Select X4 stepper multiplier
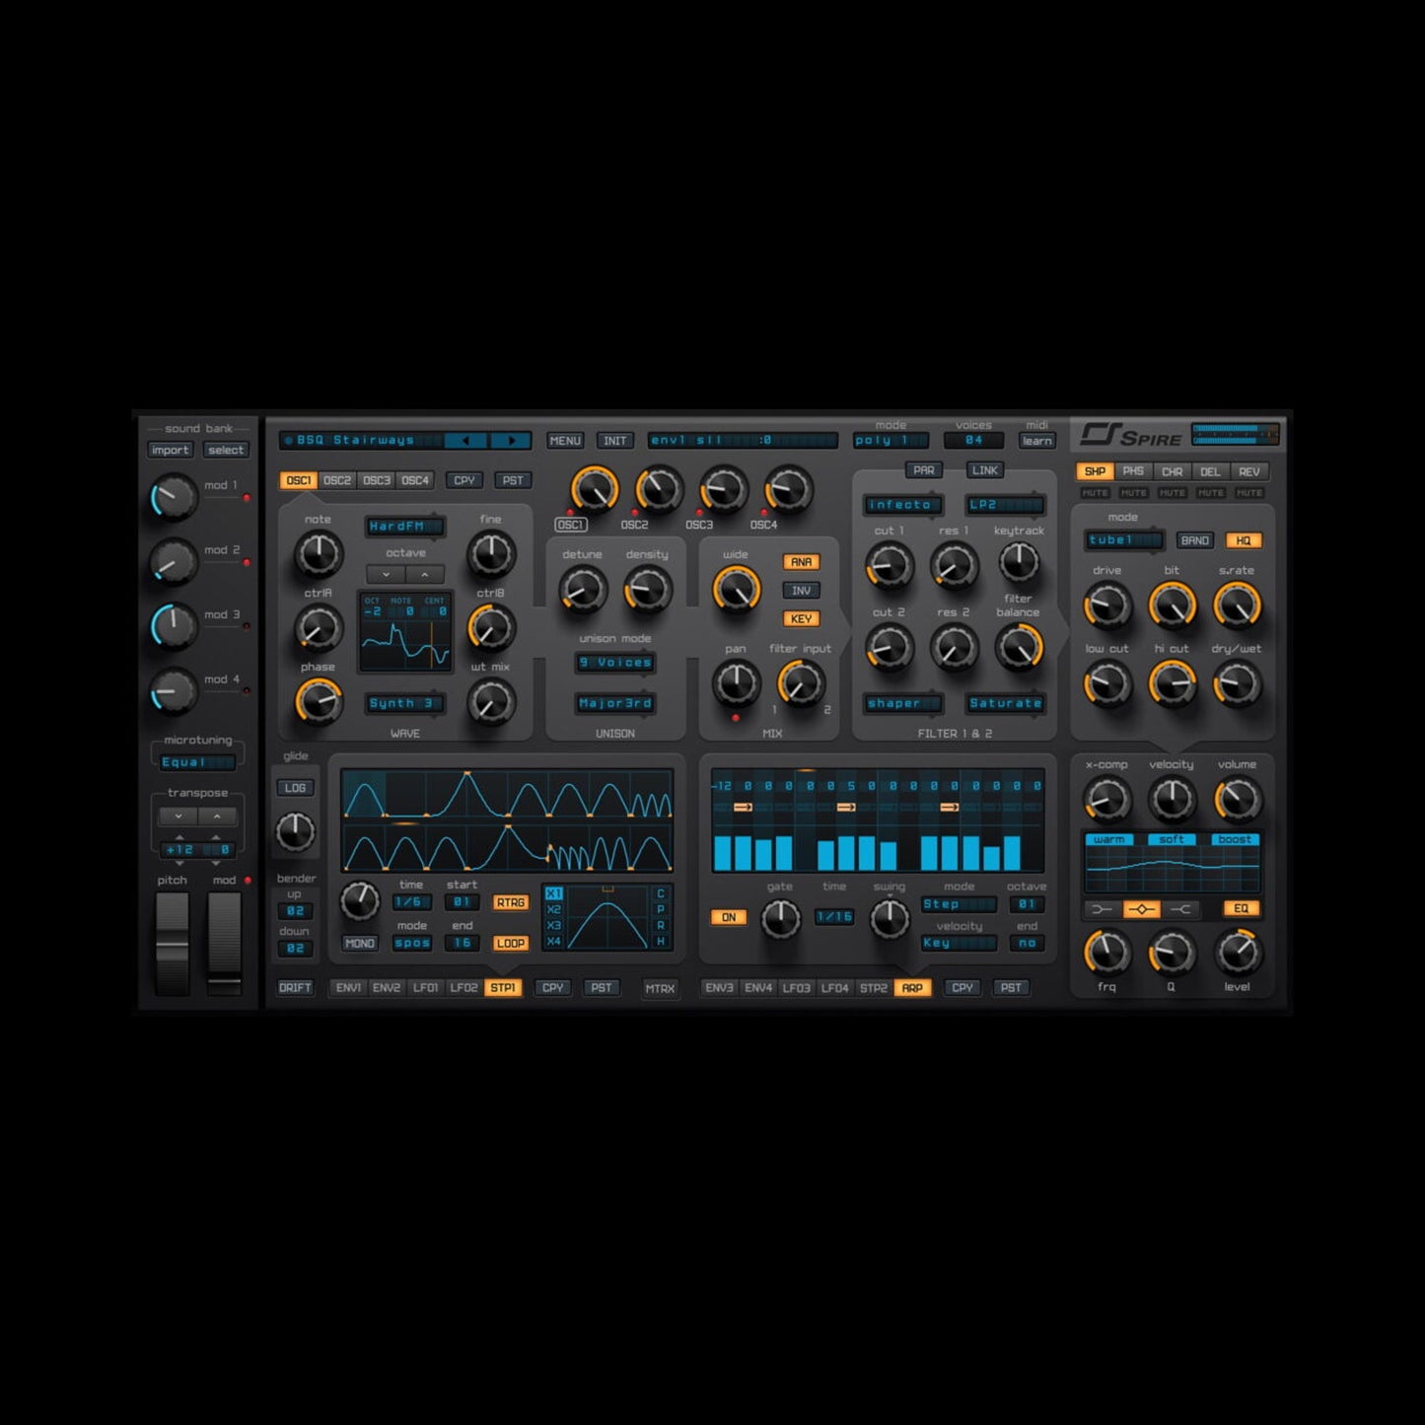The width and height of the screenshot is (1425, 1425). point(553,941)
